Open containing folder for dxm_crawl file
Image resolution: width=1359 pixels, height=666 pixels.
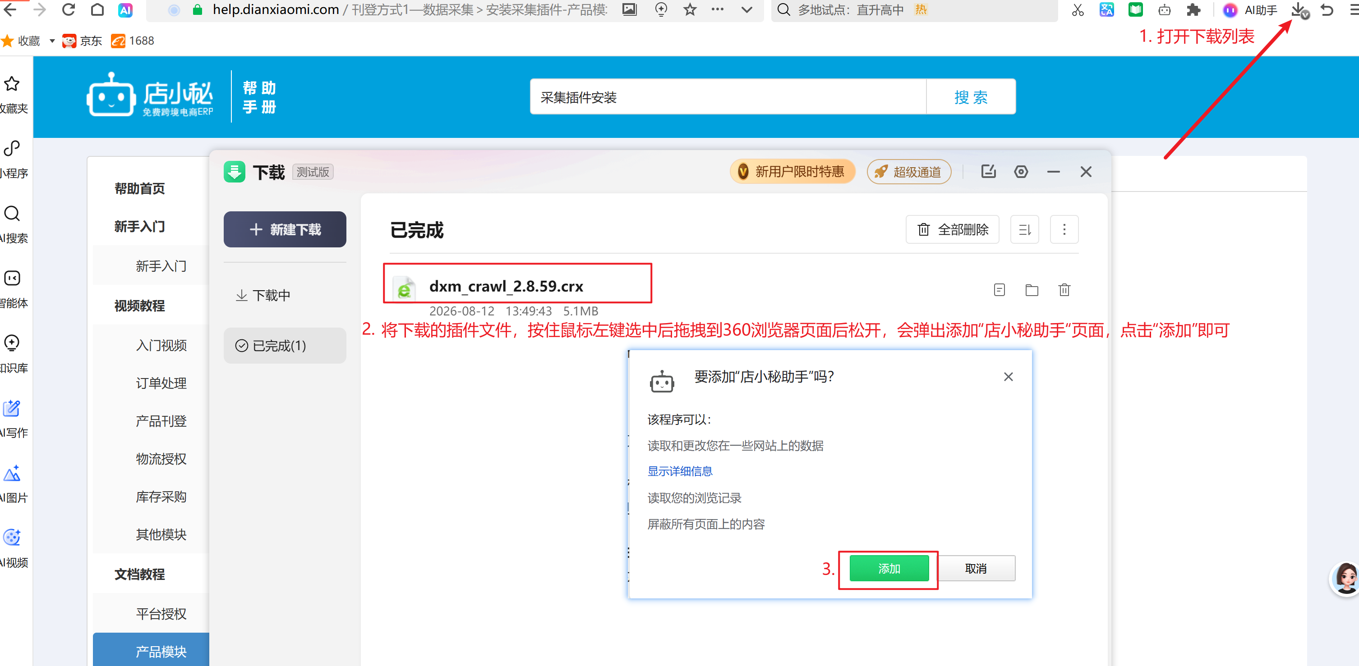tap(1032, 289)
